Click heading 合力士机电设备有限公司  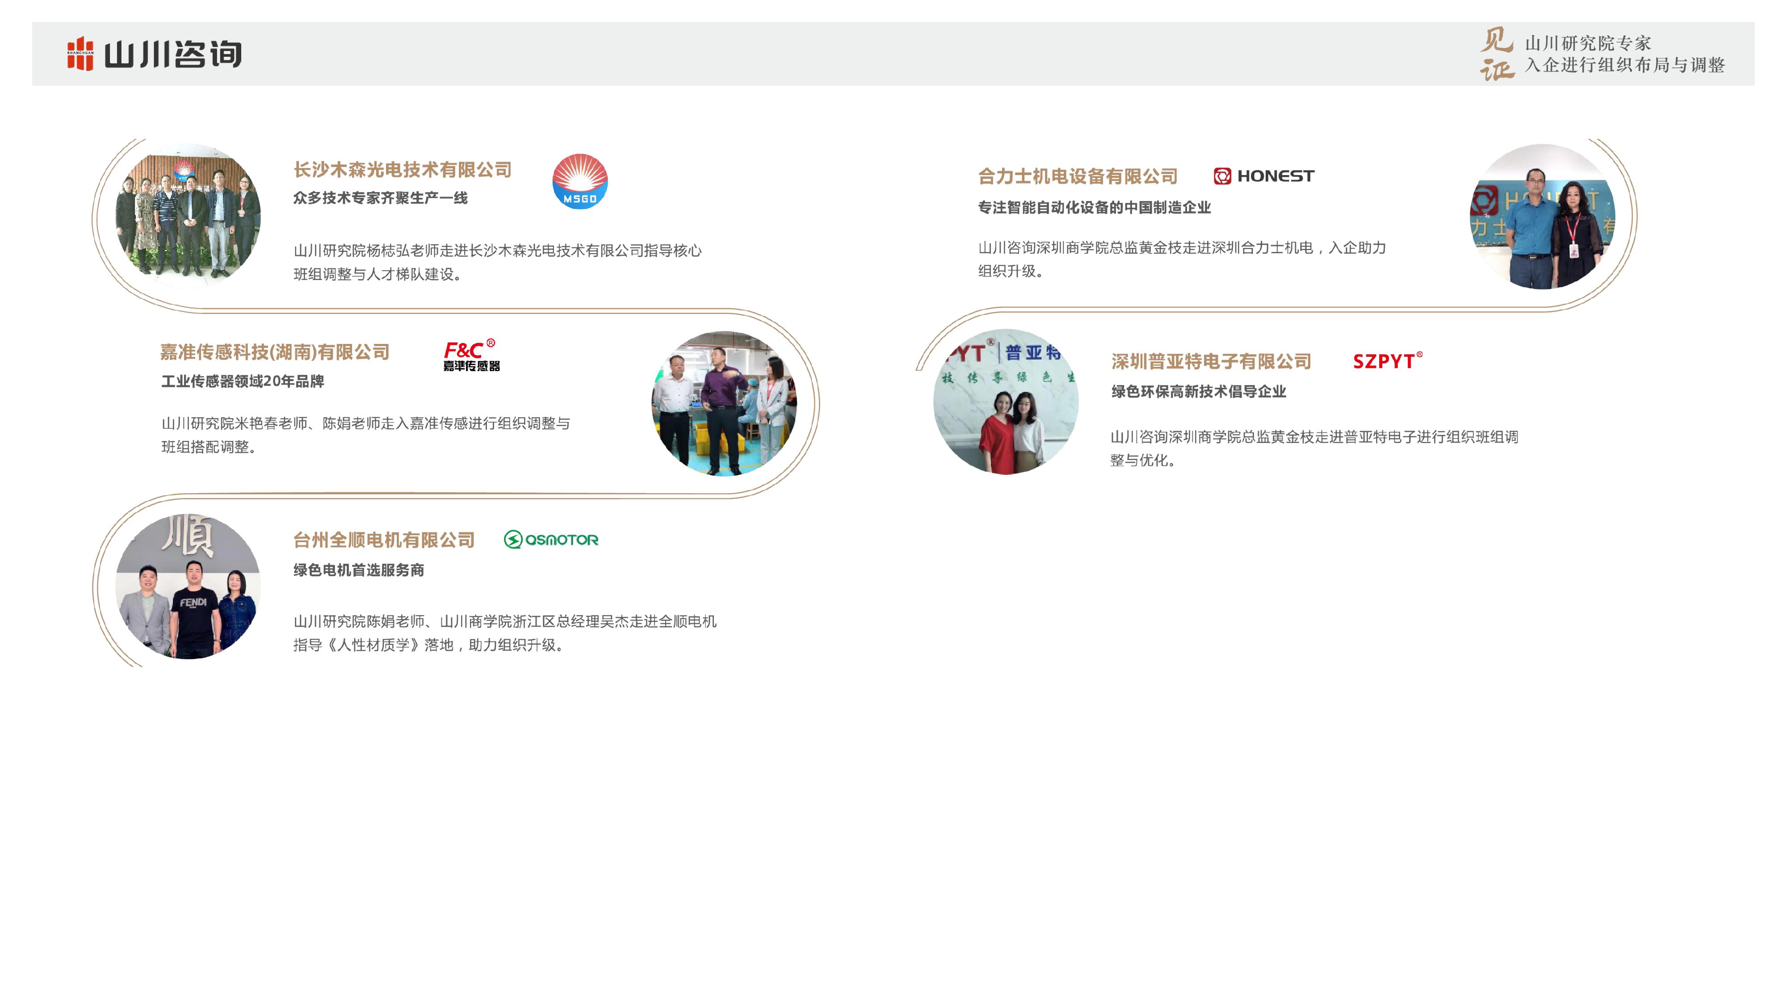click(x=1078, y=176)
